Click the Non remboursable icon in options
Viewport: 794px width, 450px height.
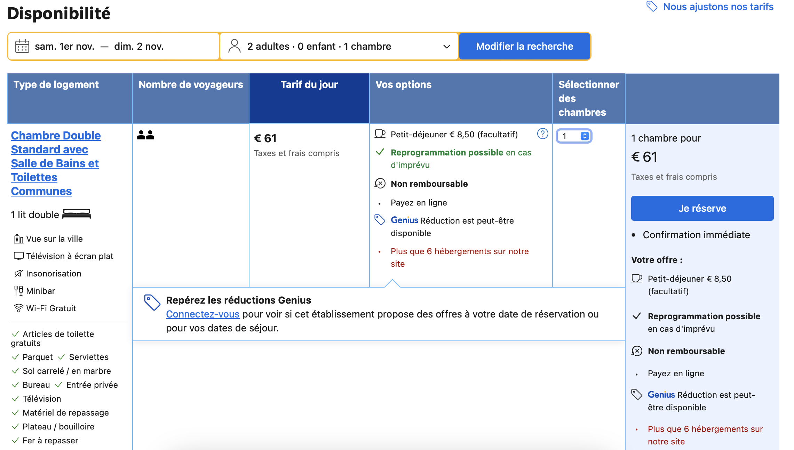(x=380, y=183)
